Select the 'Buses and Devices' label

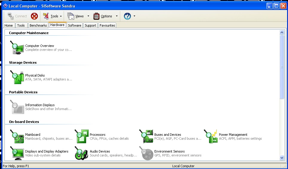click(168, 135)
